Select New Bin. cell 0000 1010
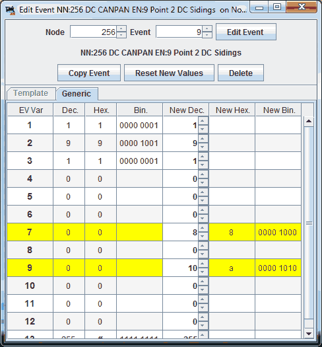This screenshot has width=322, height=347. pyautogui.click(x=278, y=268)
